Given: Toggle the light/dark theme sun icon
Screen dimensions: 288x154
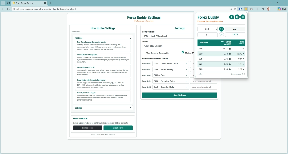Looking at the screenshot, I should point(232,17).
